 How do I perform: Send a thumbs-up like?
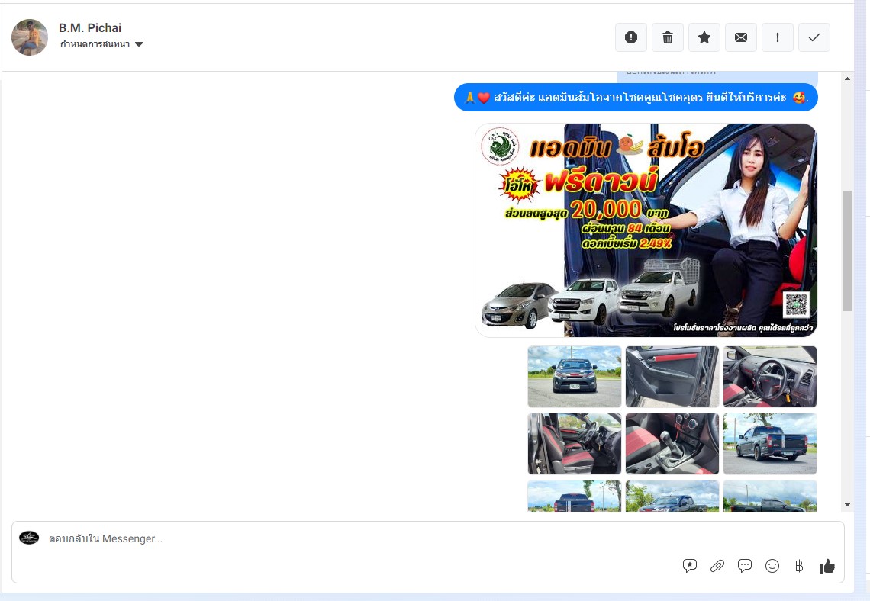[x=826, y=566]
